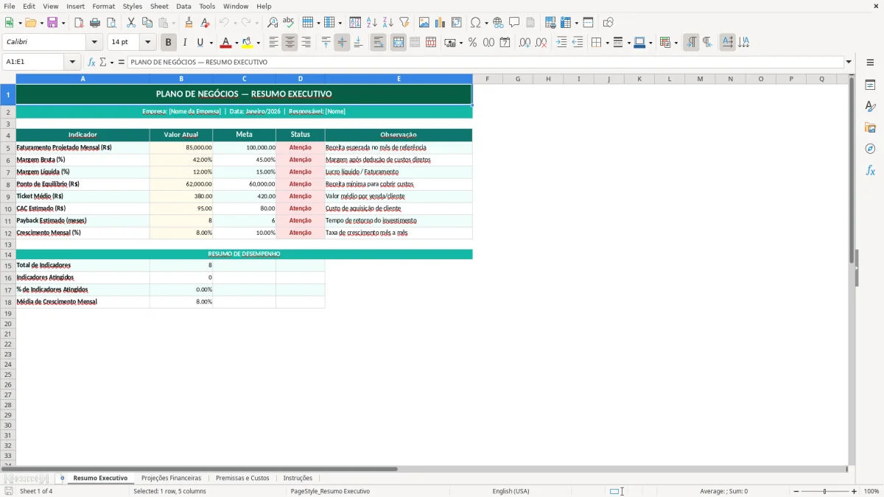Open the Navigator deck in the sidebar
This screenshot has height=497, width=884.
[870, 149]
